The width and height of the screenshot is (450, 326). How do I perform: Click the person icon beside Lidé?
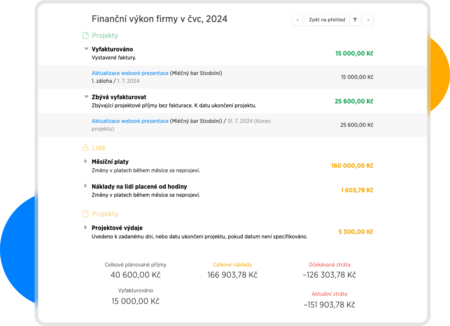click(x=85, y=148)
